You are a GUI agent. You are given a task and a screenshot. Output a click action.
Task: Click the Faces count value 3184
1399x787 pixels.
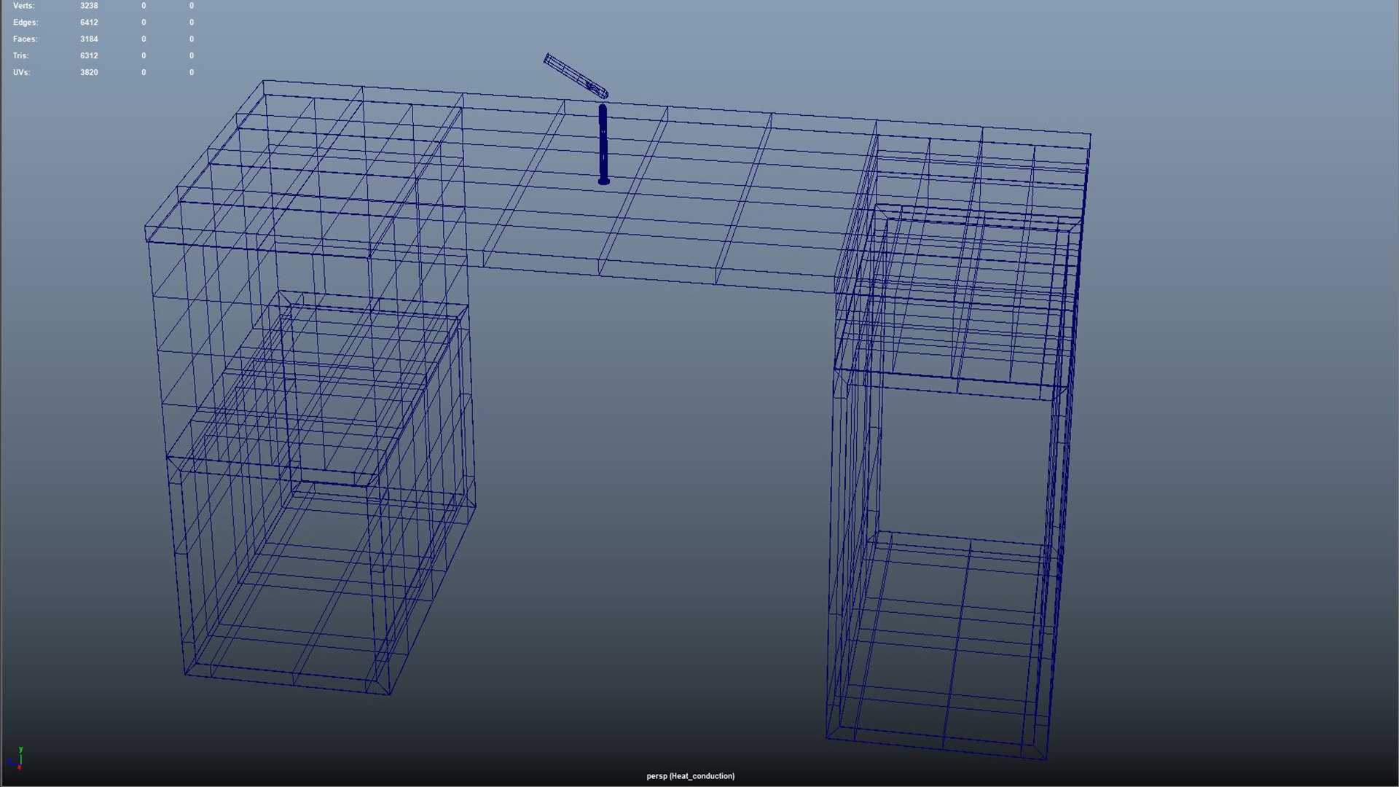point(89,39)
